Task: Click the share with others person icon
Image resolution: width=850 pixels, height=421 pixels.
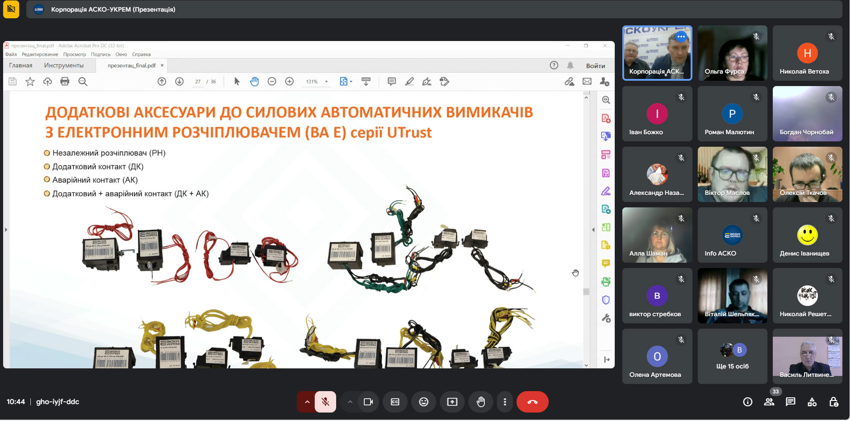Action: coord(604,82)
